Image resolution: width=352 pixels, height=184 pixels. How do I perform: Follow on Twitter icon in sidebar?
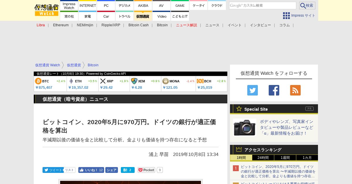[x=253, y=90]
